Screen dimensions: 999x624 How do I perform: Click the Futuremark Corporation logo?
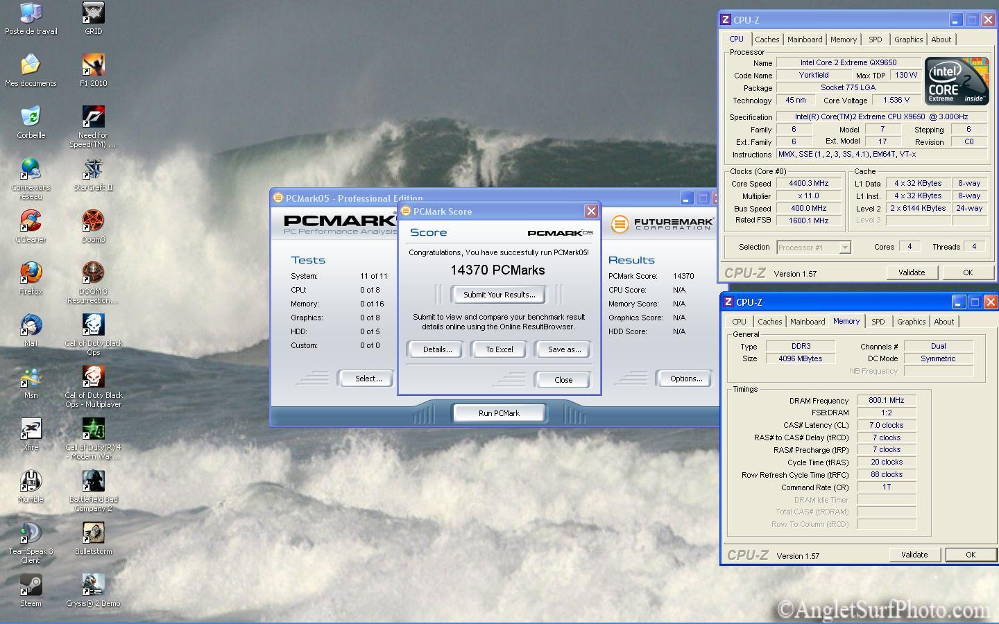tap(662, 224)
